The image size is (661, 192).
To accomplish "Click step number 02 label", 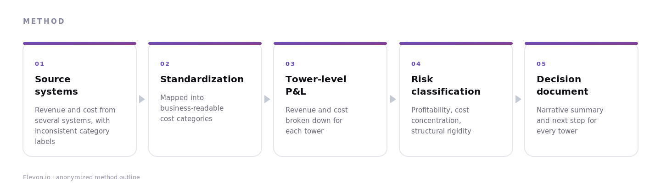I will point(165,64).
